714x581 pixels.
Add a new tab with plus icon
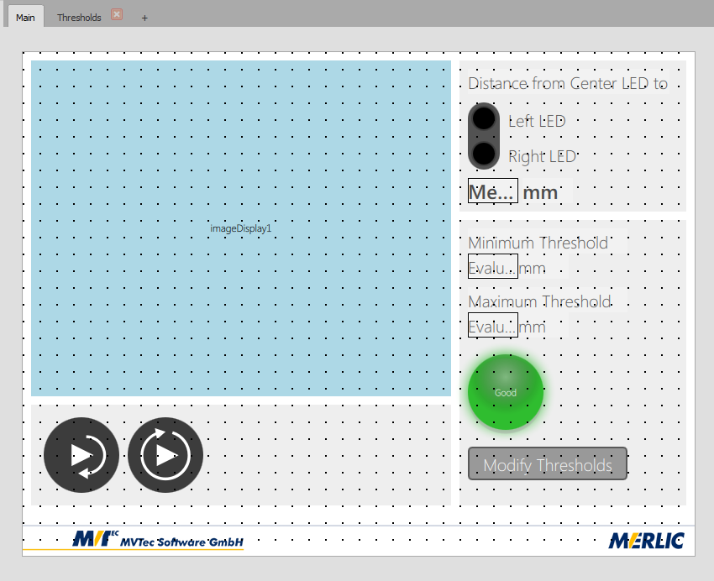tap(144, 18)
